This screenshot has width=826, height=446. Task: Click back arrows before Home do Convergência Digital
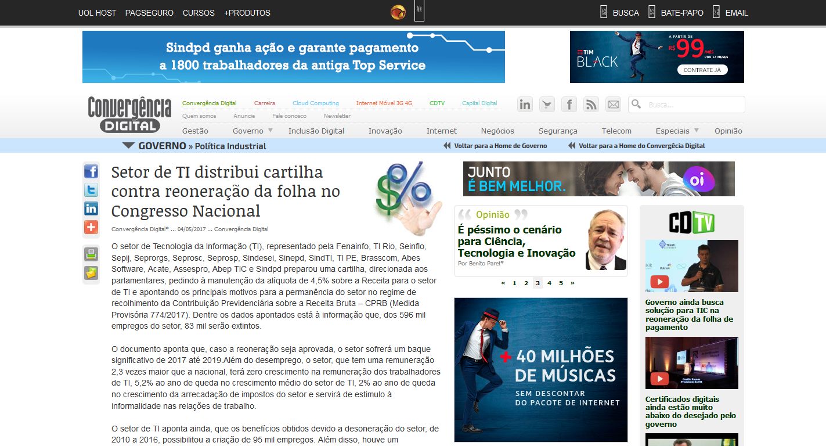coord(572,146)
